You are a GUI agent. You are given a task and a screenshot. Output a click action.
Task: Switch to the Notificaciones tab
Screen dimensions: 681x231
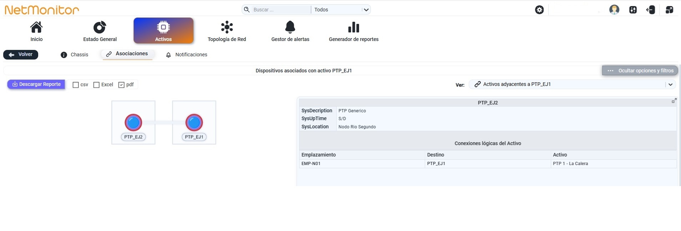click(x=187, y=55)
